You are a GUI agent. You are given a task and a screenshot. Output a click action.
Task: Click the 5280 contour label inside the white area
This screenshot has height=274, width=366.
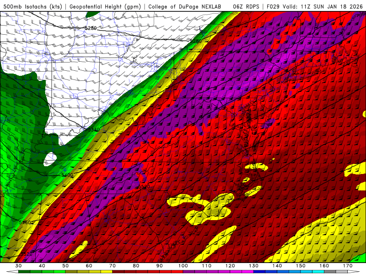coord(90,28)
